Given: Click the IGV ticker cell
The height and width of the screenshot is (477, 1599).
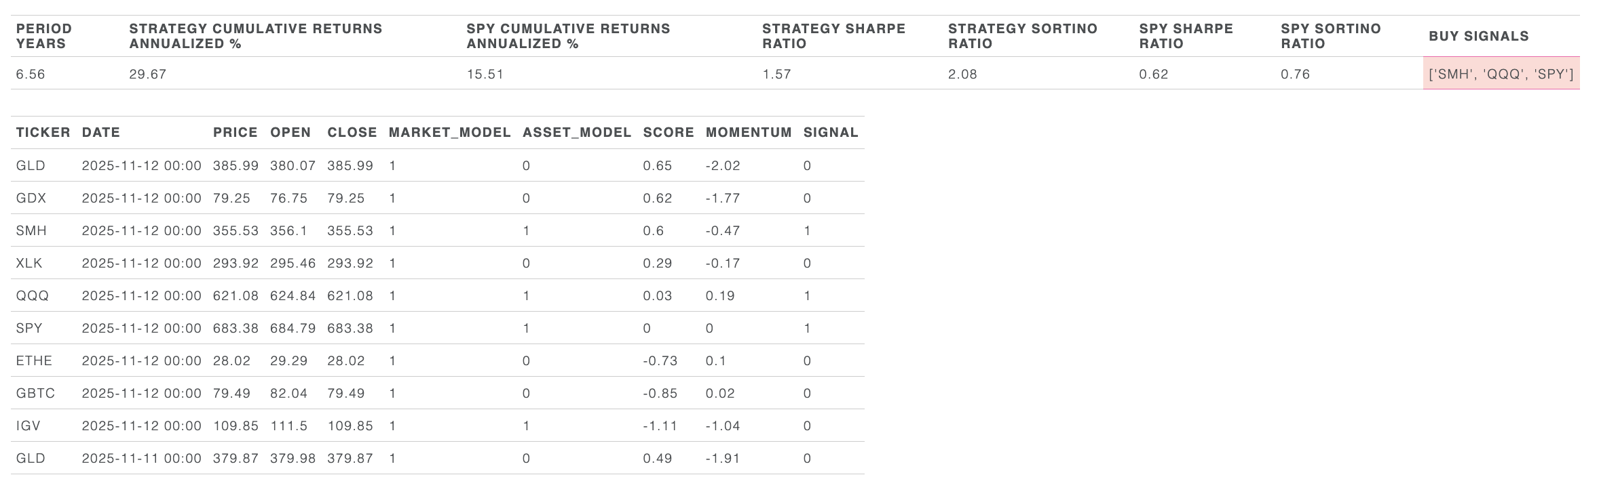Looking at the screenshot, I should pos(28,426).
